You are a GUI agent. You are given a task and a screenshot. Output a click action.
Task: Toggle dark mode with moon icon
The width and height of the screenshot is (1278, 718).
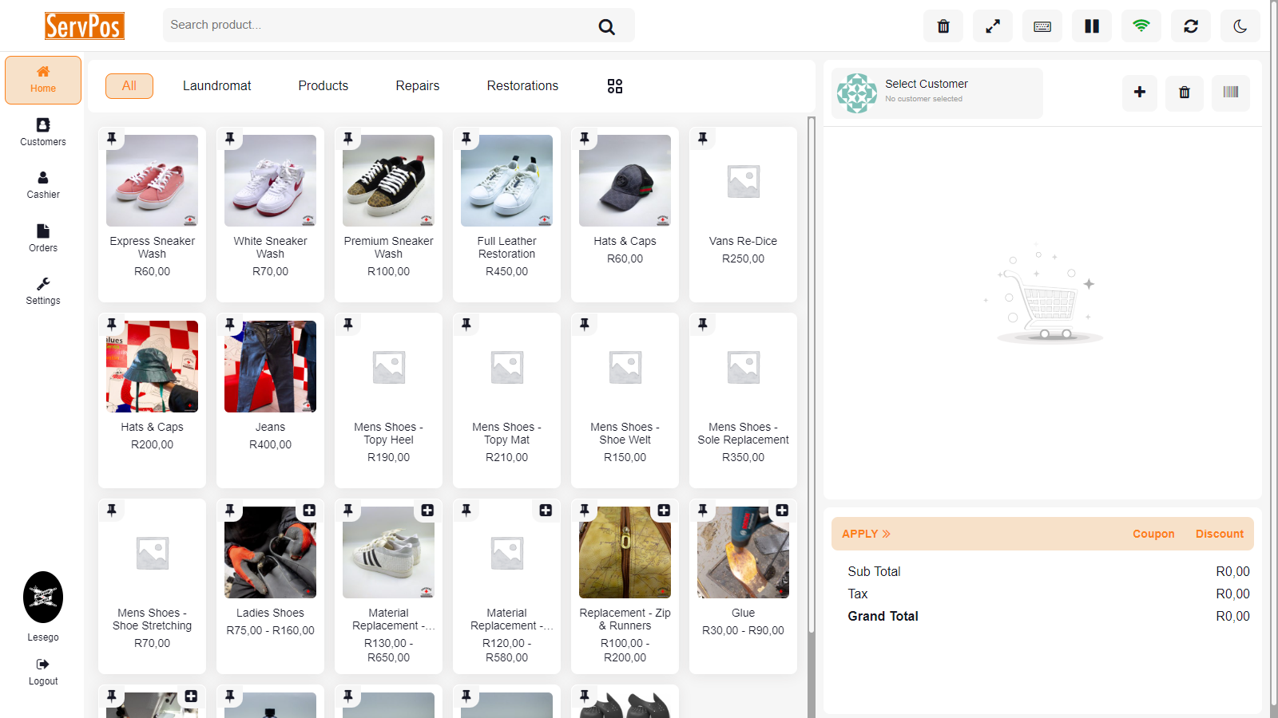(1240, 26)
